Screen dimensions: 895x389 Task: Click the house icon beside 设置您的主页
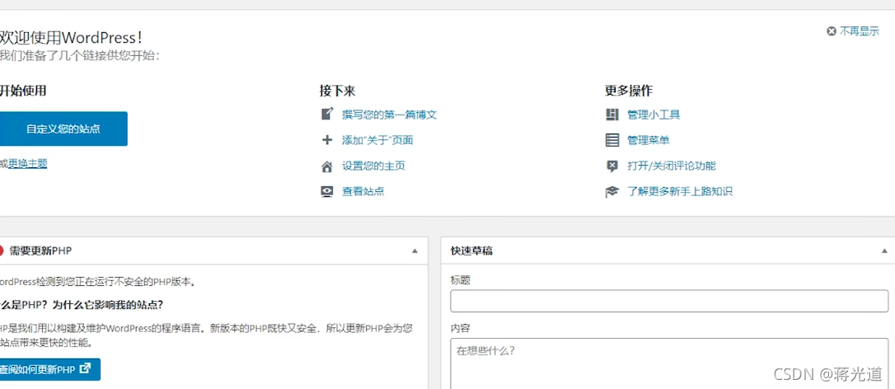327,166
